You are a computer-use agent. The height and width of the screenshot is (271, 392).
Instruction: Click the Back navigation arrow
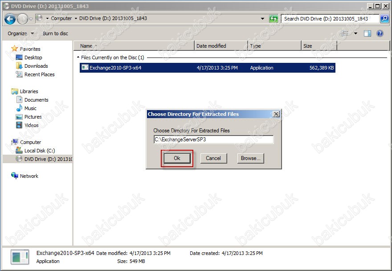point(10,19)
